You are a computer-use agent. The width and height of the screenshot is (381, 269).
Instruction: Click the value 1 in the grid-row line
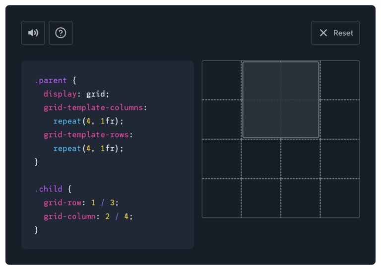pyautogui.click(x=93, y=203)
